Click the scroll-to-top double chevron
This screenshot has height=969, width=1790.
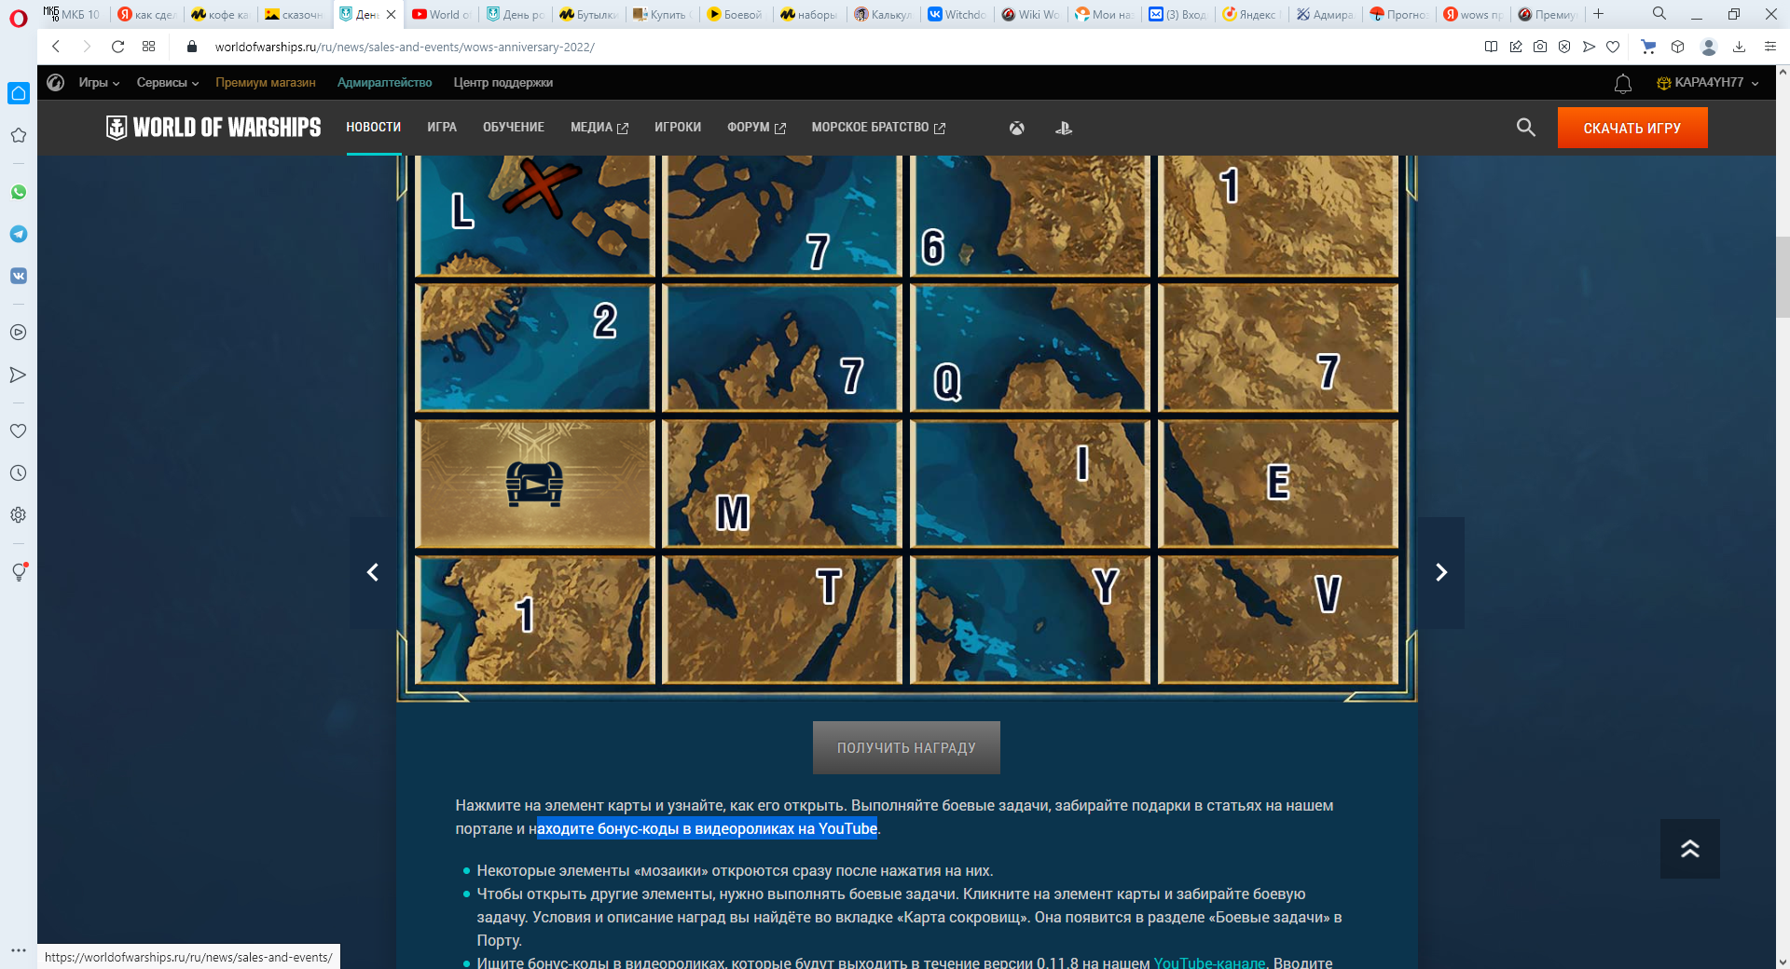point(1690,849)
